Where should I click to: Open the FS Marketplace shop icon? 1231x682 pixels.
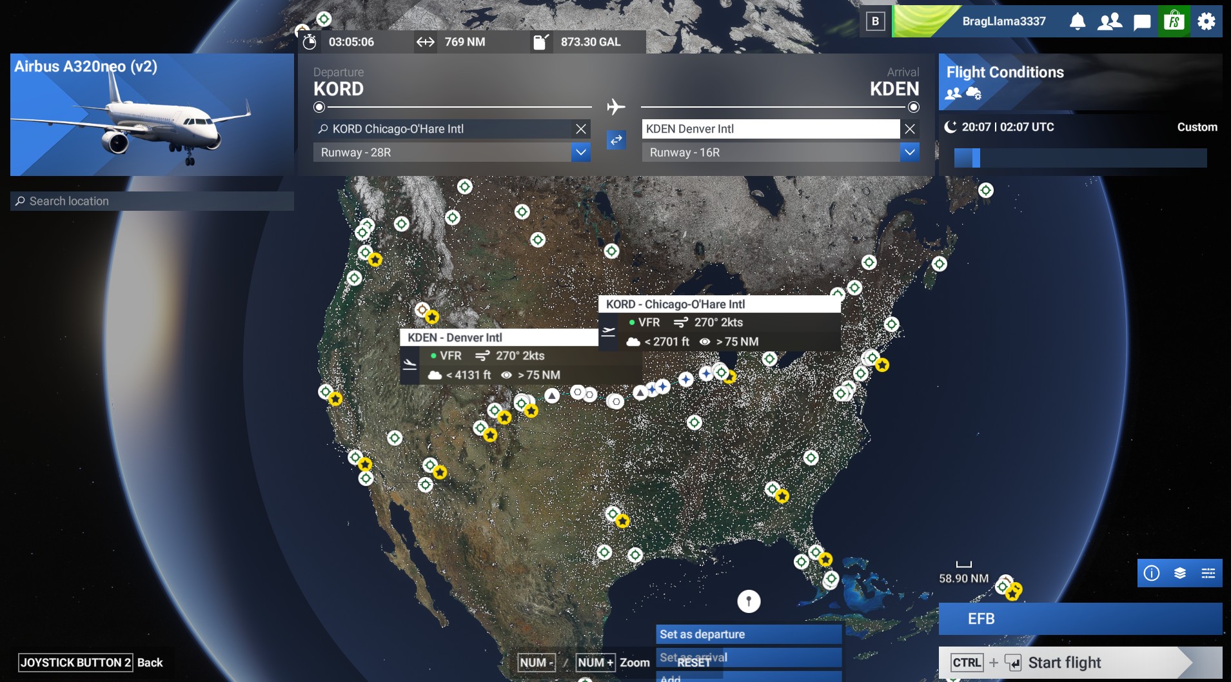click(x=1174, y=21)
